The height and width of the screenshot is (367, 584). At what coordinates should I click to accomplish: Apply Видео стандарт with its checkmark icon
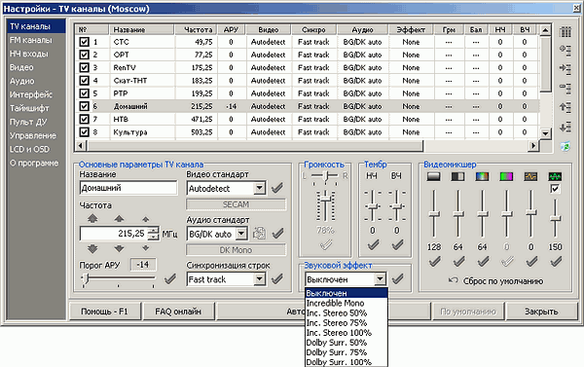coord(277,188)
